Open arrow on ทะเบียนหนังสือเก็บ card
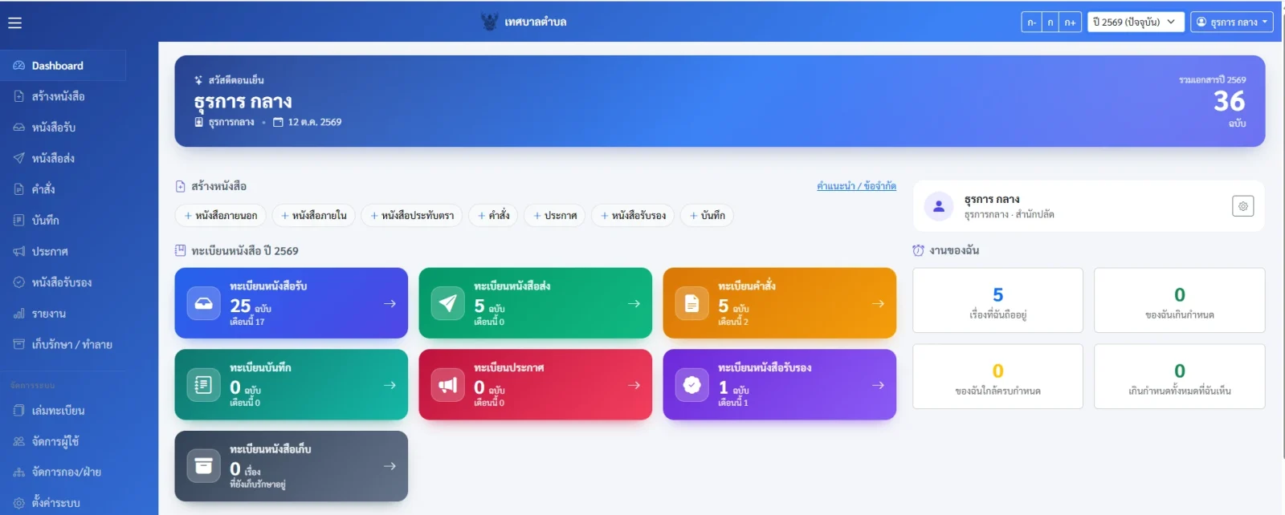Image resolution: width=1285 pixels, height=515 pixels. click(390, 466)
